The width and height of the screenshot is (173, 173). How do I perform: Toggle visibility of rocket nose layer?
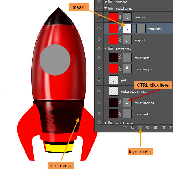coord(99,58)
